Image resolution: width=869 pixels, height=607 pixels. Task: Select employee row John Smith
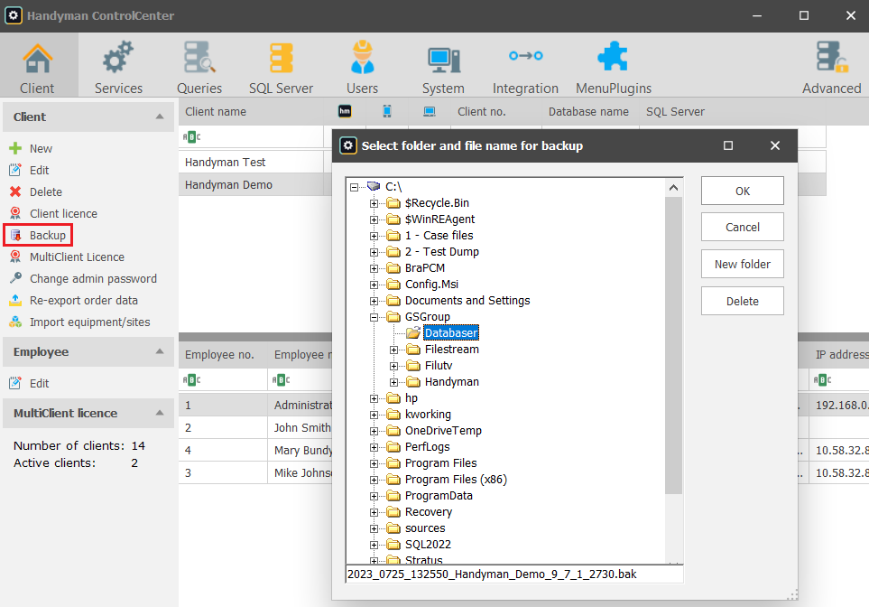click(x=255, y=428)
